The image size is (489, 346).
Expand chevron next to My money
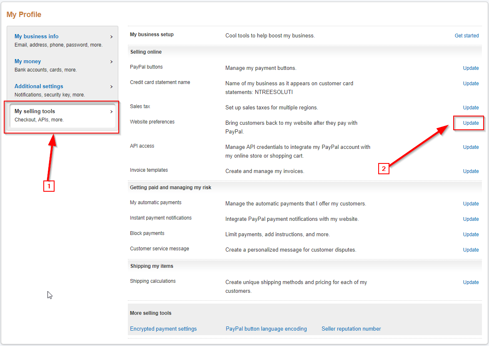click(x=111, y=62)
